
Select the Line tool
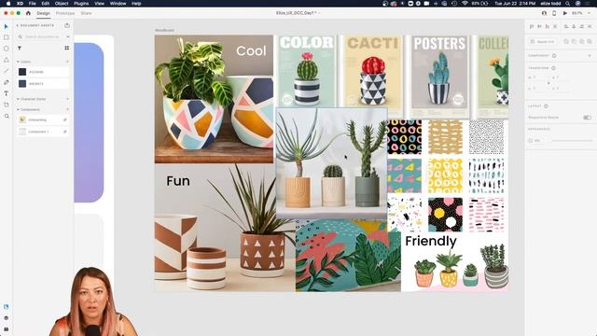coord(7,71)
